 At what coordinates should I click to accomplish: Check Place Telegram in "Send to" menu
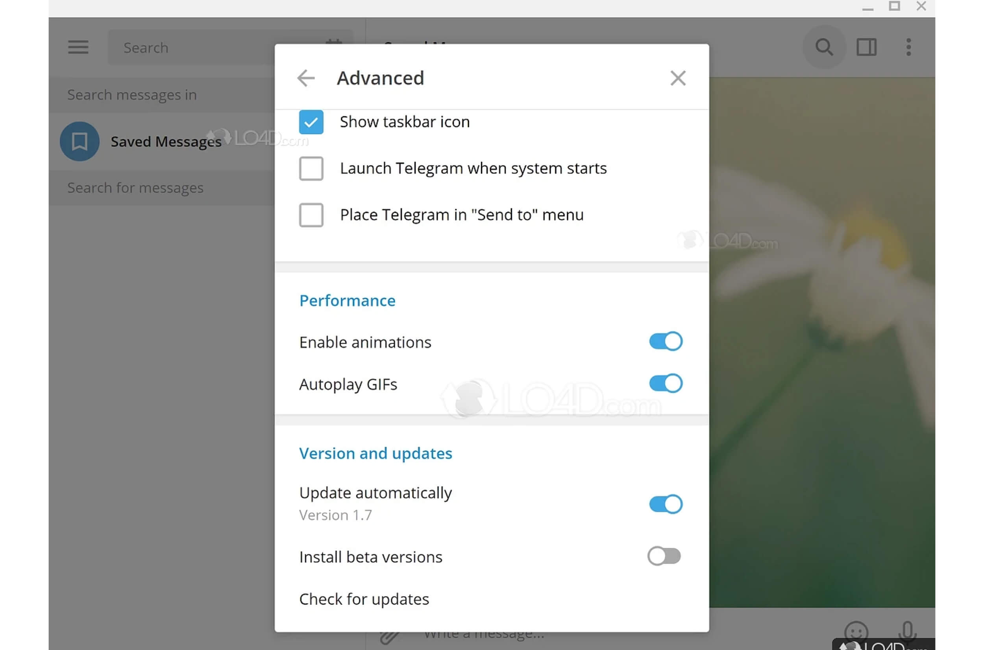coord(311,215)
